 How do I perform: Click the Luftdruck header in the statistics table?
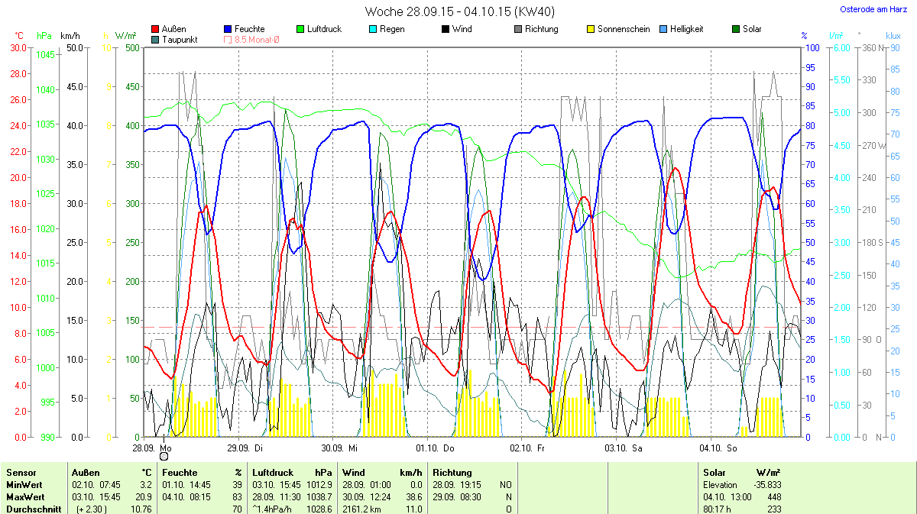[x=271, y=473]
